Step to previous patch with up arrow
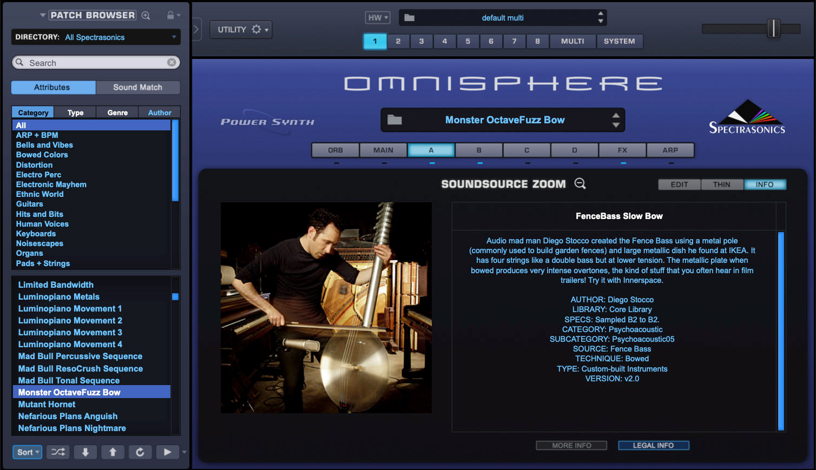Image resolution: width=816 pixels, height=470 pixels. (x=113, y=452)
